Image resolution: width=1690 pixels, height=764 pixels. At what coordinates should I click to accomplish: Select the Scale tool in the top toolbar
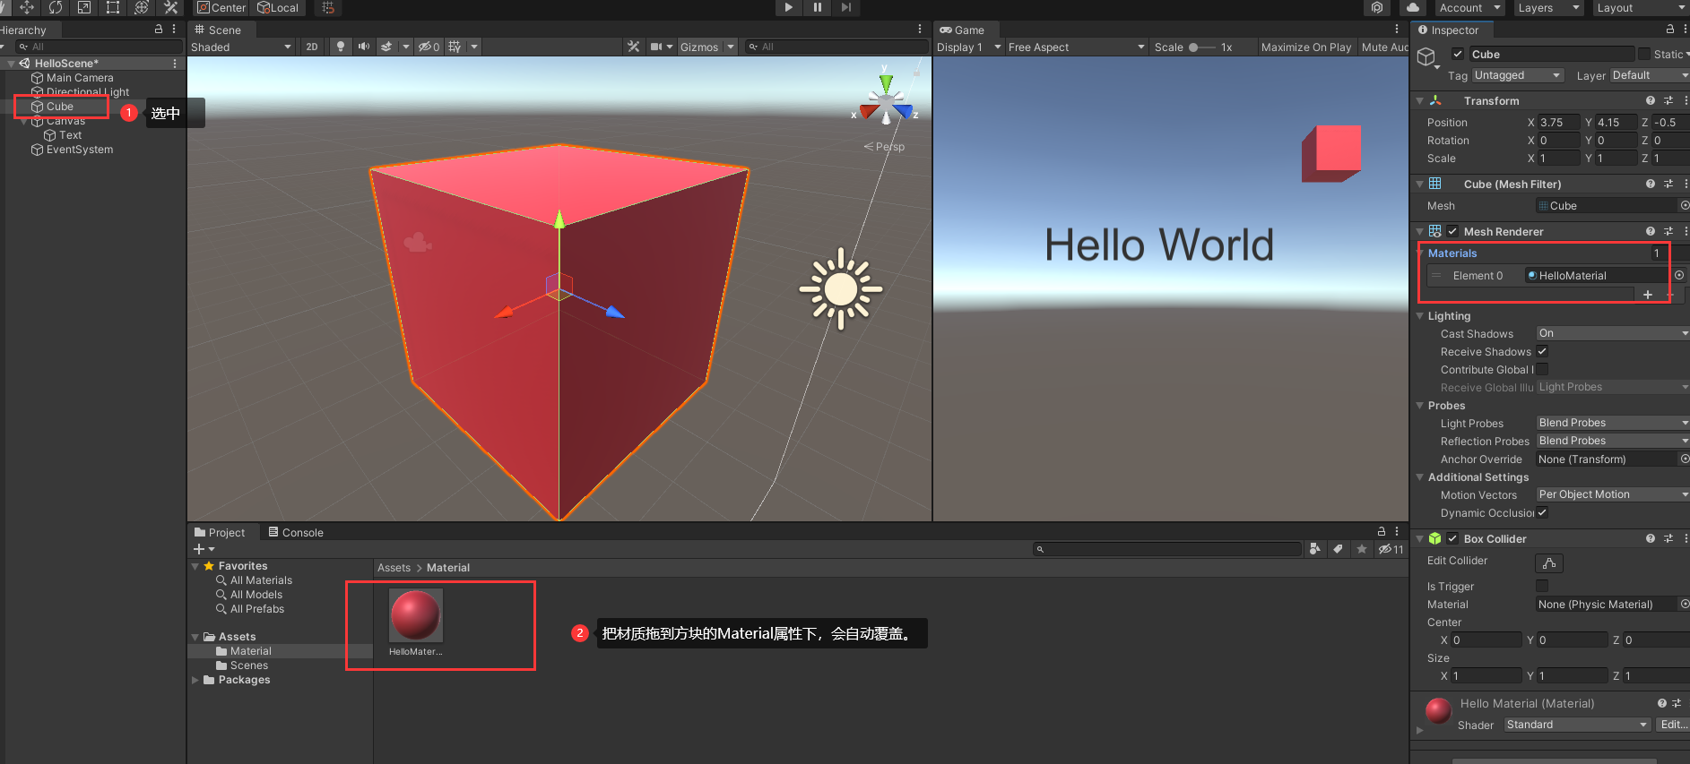(84, 7)
